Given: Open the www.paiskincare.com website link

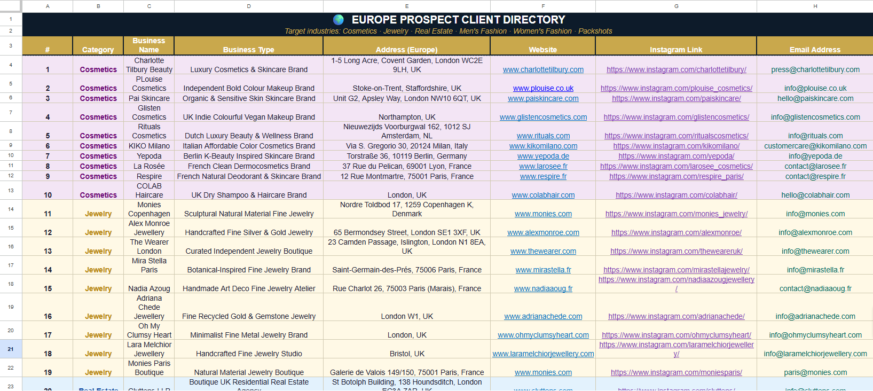Looking at the screenshot, I should pyautogui.click(x=543, y=98).
